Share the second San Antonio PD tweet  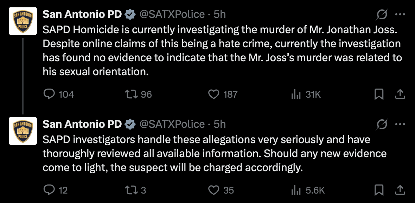400,190
